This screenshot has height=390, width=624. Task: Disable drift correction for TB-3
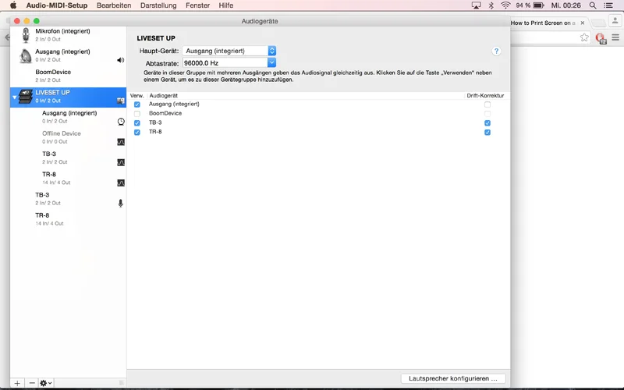point(487,123)
